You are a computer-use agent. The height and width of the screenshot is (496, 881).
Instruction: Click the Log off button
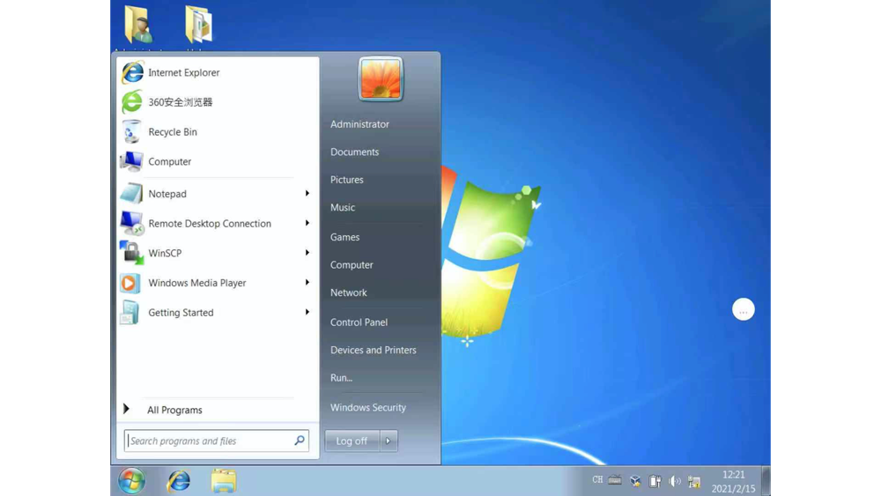[x=352, y=441]
